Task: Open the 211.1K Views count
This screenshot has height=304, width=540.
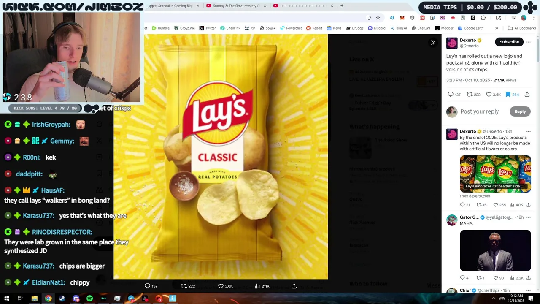Action: [505, 80]
